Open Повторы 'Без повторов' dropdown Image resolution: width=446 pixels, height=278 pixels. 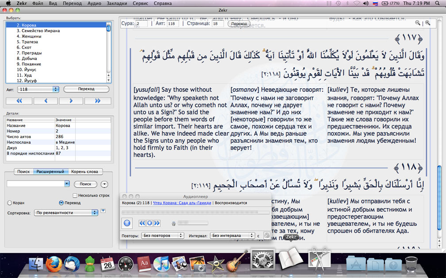162,236
